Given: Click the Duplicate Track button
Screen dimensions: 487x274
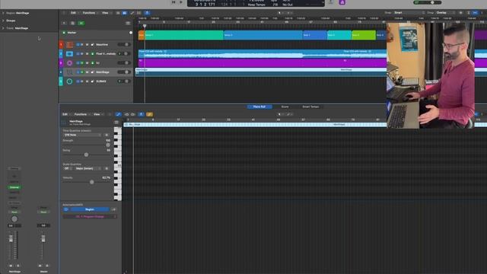Looking at the screenshot, I should pyautogui.click(x=73, y=24).
